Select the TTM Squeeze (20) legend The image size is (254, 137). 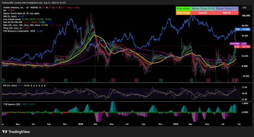11,104
